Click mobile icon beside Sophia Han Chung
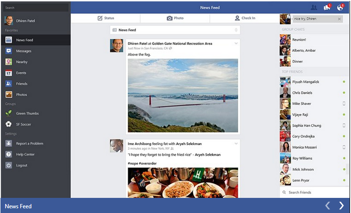Screen dimensions: 351x213 click(344, 125)
